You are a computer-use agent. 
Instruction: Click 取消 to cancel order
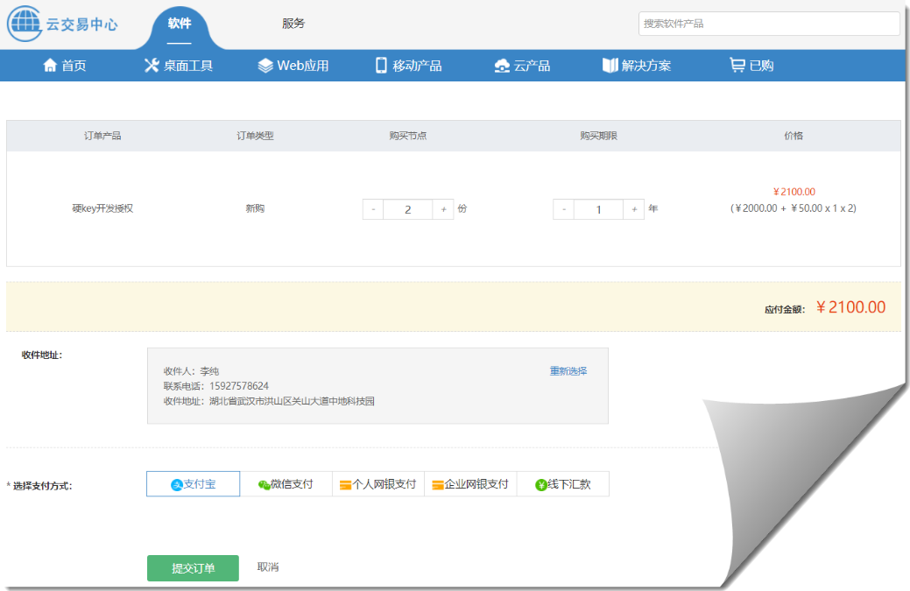[x=268, y=566]
